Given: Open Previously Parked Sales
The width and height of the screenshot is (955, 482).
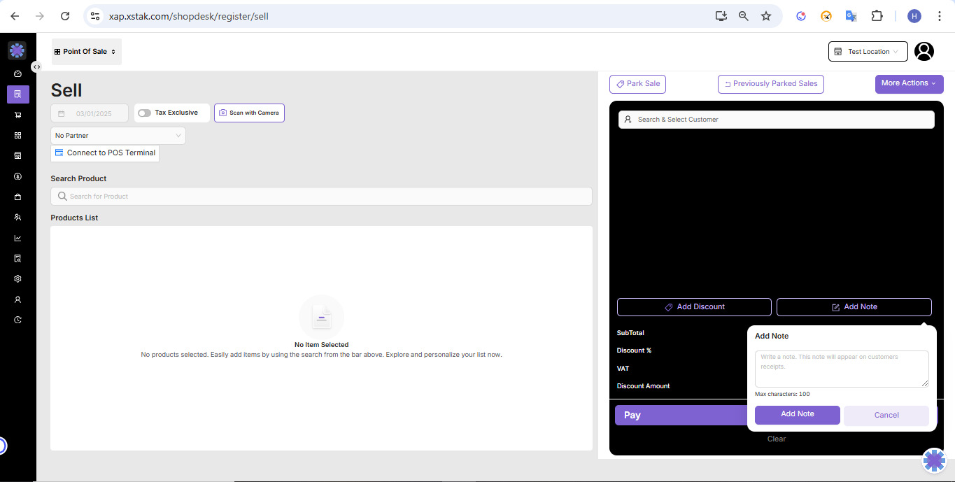Looking at the screenshot, I should 770,84.
